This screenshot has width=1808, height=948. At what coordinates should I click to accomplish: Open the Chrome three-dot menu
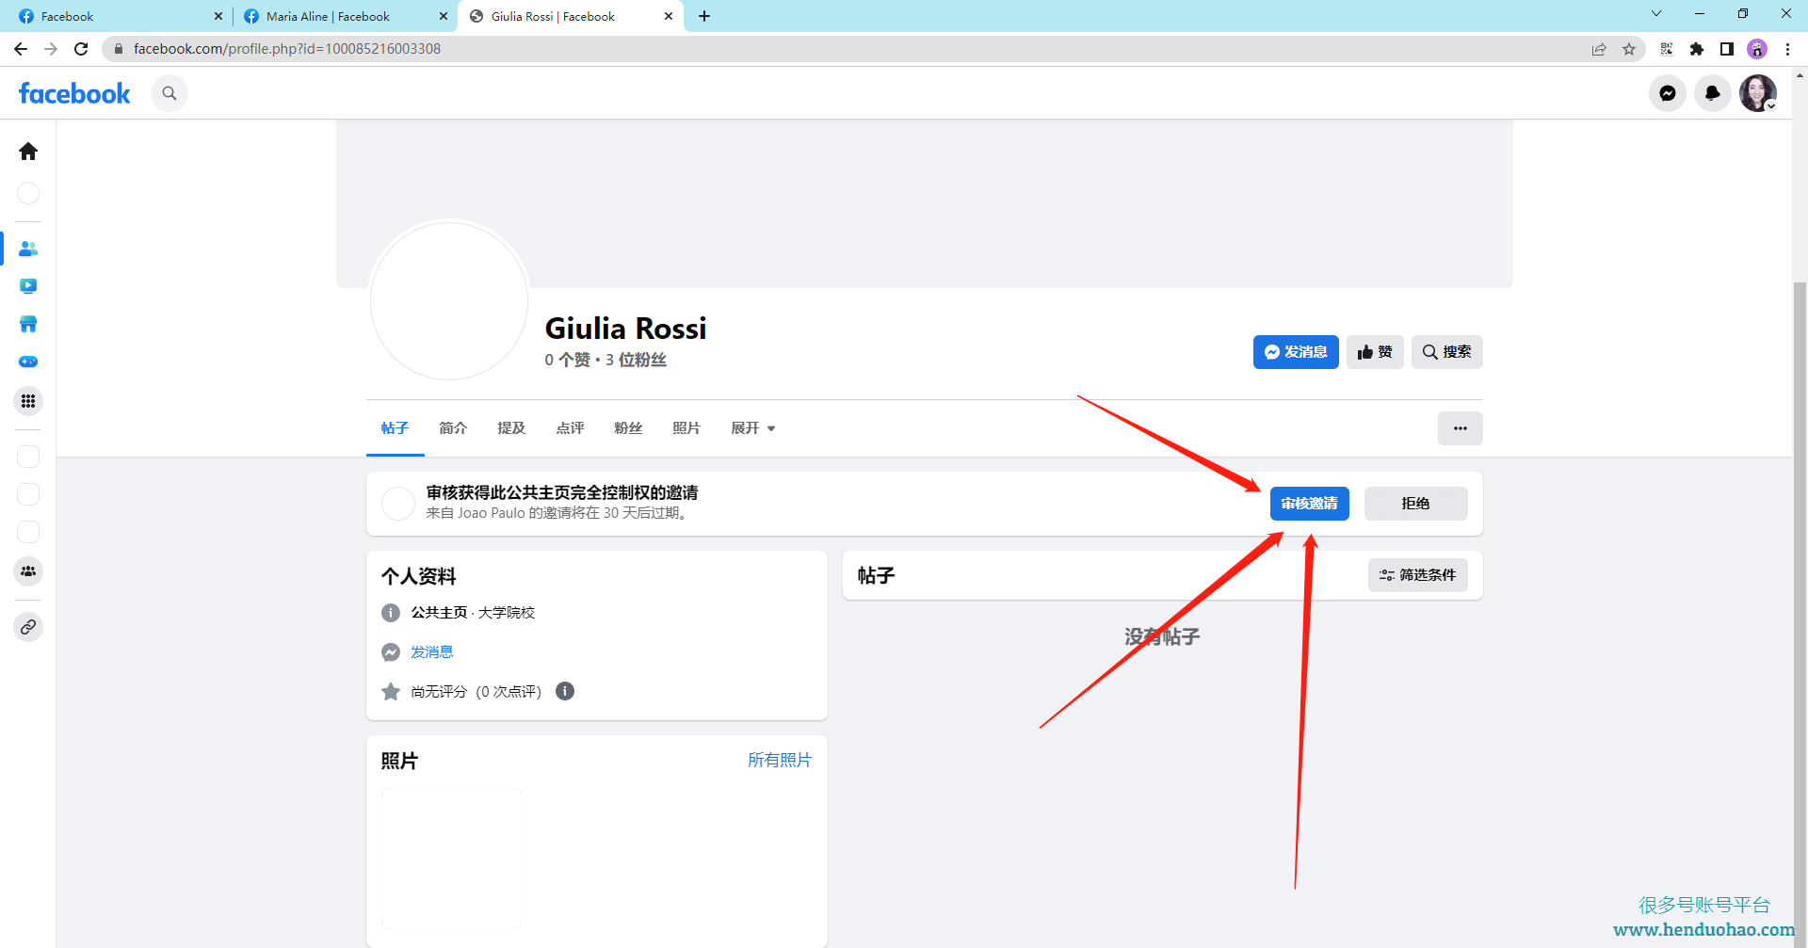coord(1788,49)
